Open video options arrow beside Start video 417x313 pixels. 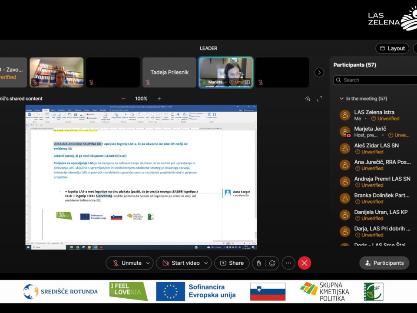[207, 263]
